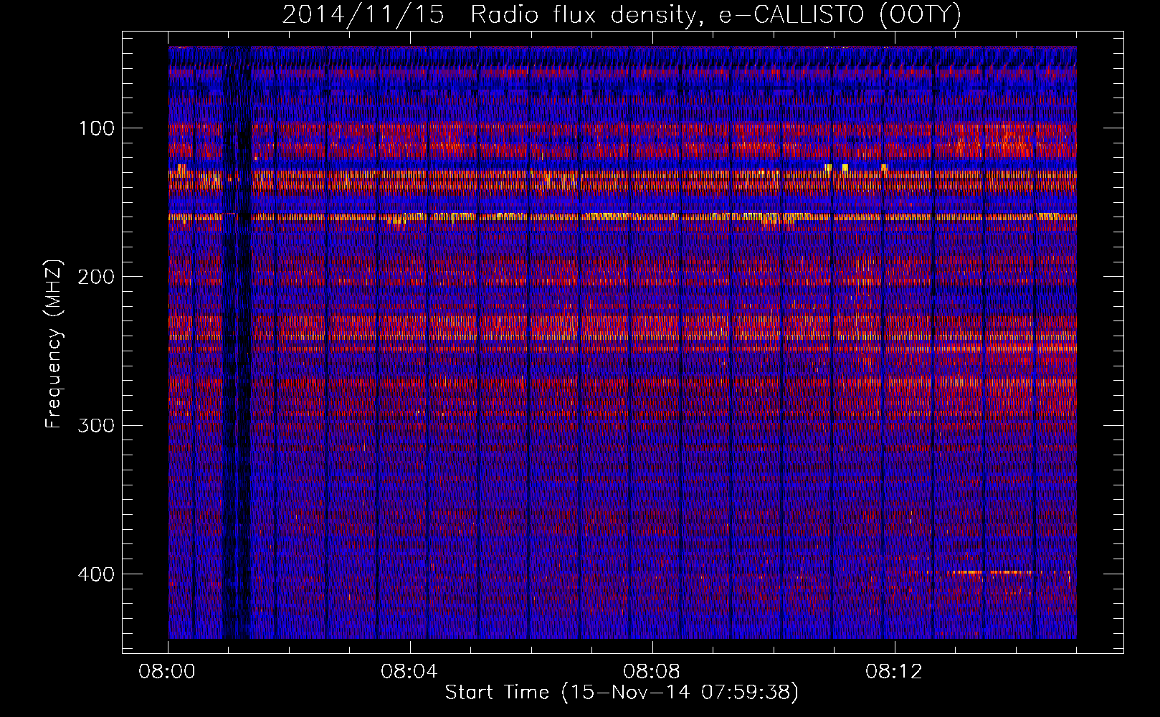Click the 200 frequency tick label
1160x717 pixels.
[97, 276]
